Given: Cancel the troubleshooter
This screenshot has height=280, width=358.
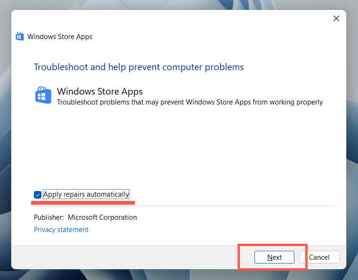Looking at the screenshot, I should (x=319, y=257).
